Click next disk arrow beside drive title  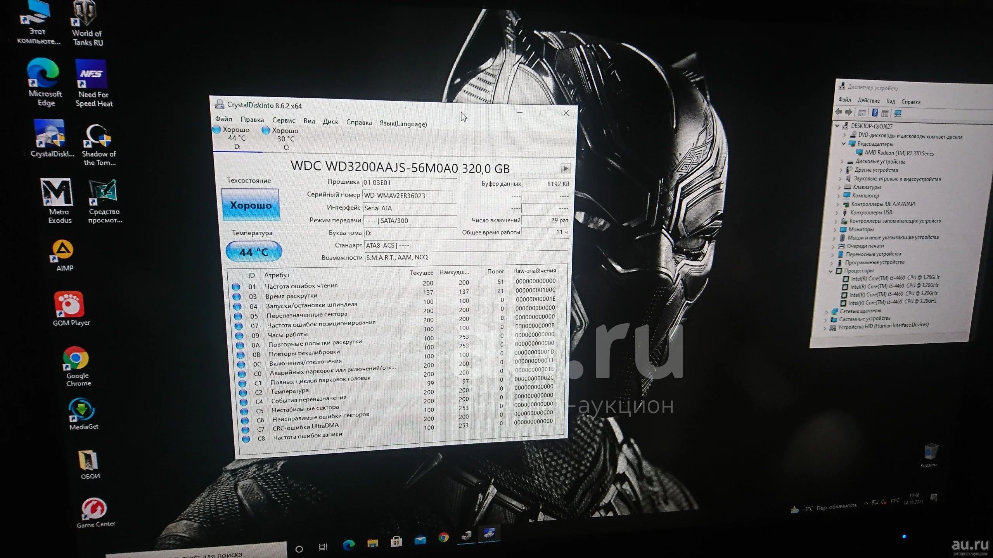click(566, 169)
